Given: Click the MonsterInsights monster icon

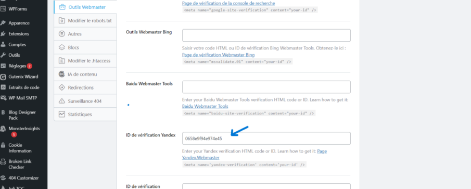Looking at the screenshot, I should (x=3, y=129).
